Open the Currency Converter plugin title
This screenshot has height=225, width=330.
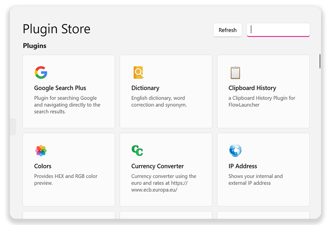point(158,166)
